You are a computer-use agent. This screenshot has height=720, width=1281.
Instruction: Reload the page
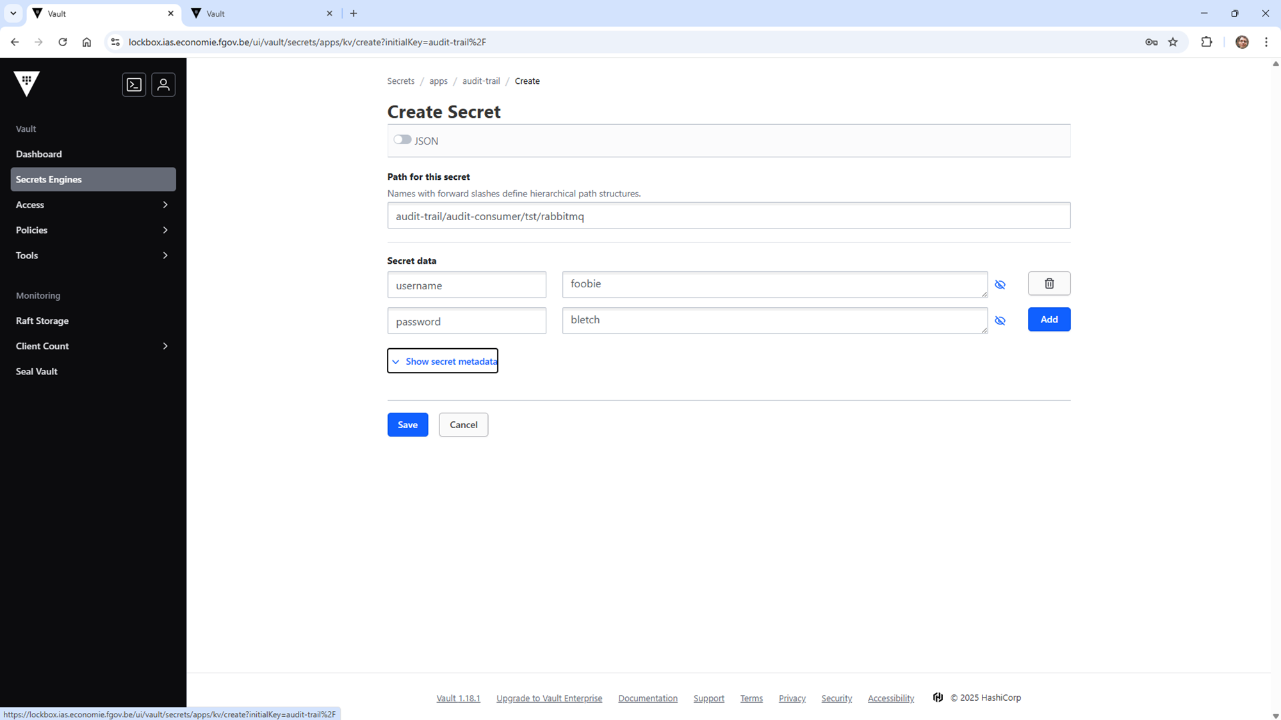pos(62,42)
